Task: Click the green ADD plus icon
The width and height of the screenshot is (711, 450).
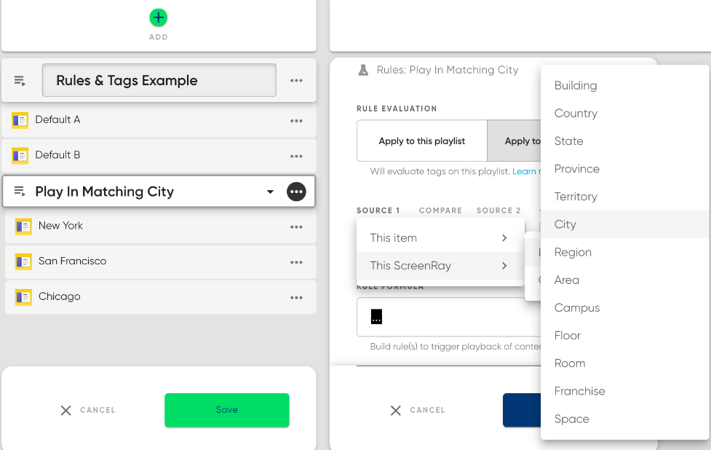Action: tap(158, 17)
